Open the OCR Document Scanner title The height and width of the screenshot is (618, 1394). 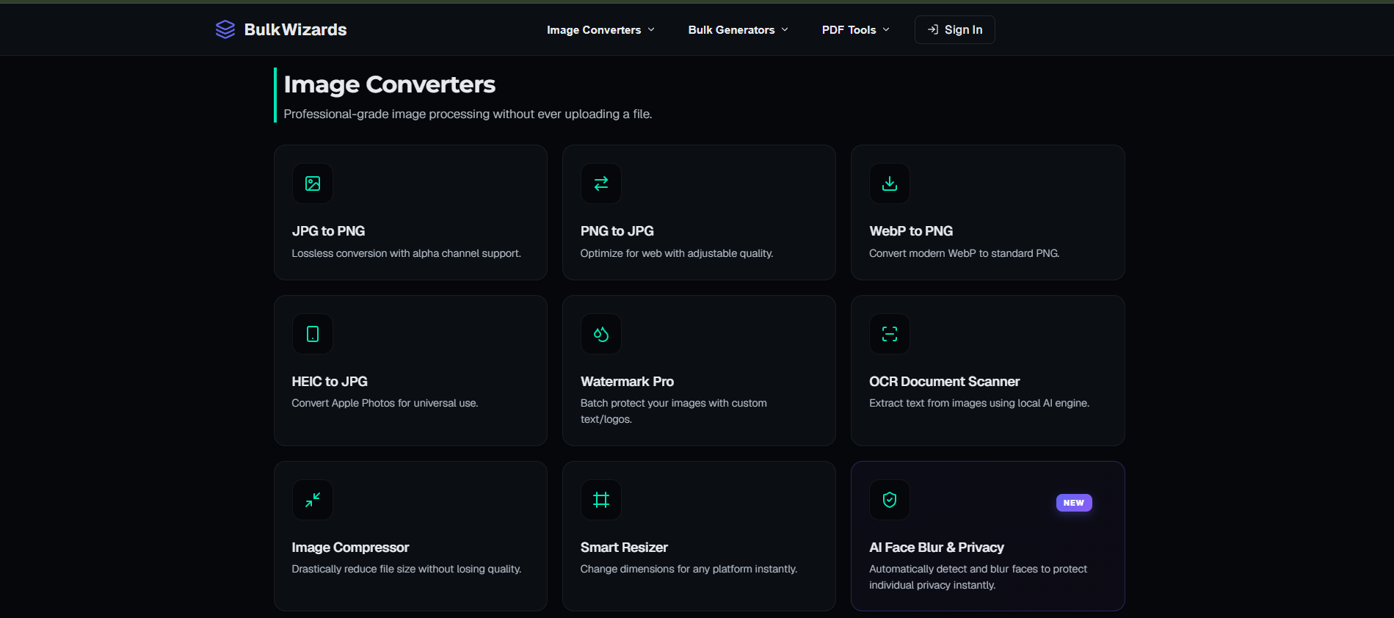pos(944,382)
